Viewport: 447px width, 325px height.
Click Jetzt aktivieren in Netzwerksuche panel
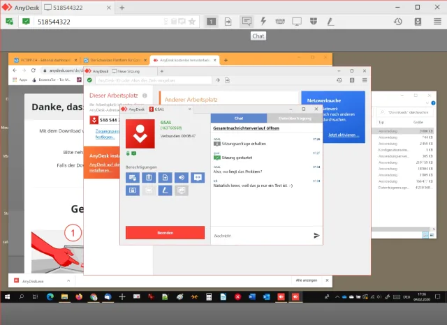[x=343, y=135]
